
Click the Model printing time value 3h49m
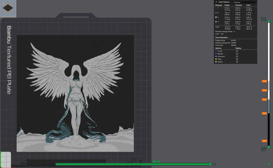tap(234, 43)
